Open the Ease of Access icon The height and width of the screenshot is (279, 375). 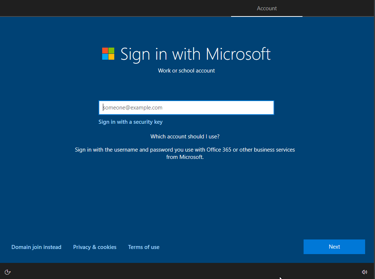8,272
